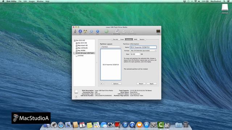Click the Convert toolbar icon
The image size is (232, 130).
tap(124, 31)
